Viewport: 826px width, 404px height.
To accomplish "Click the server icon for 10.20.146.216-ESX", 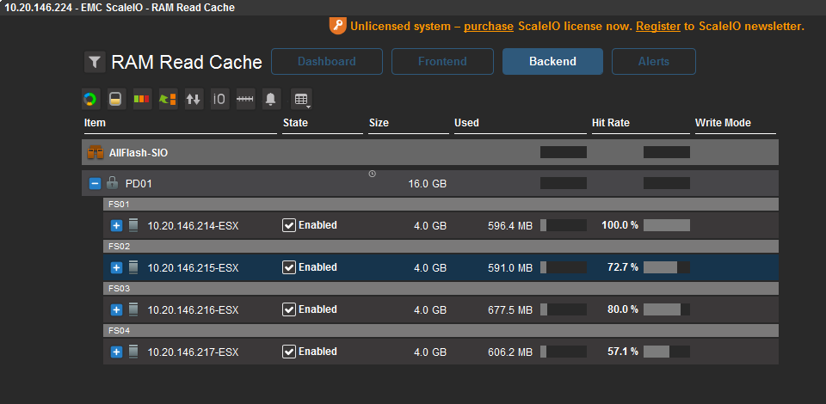I will pyautogui.click(x=133, y=309).
